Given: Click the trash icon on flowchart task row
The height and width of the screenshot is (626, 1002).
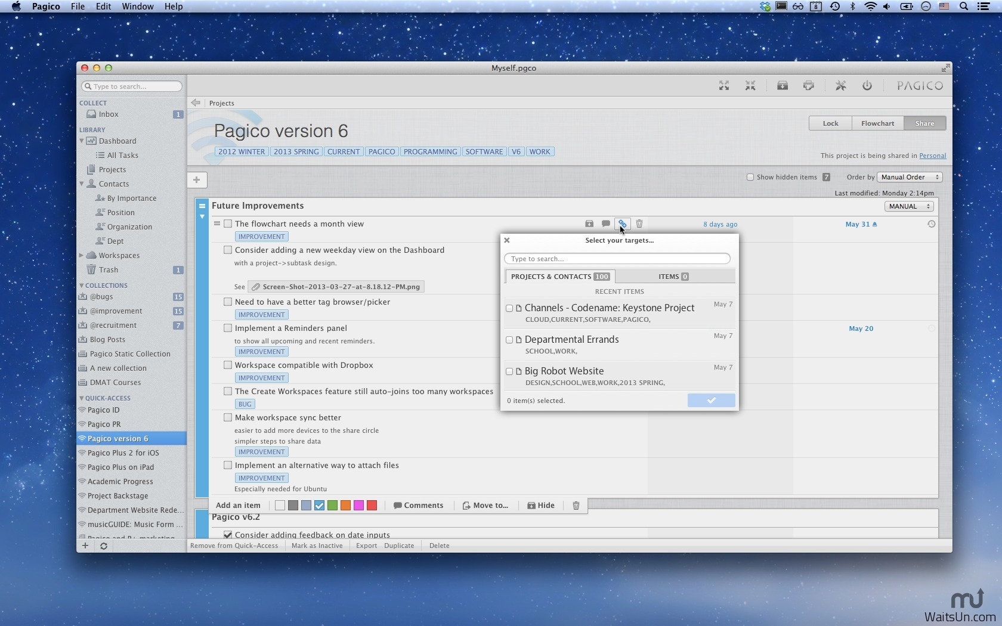Looking at the screenshot, I should (x=639, y=224).
